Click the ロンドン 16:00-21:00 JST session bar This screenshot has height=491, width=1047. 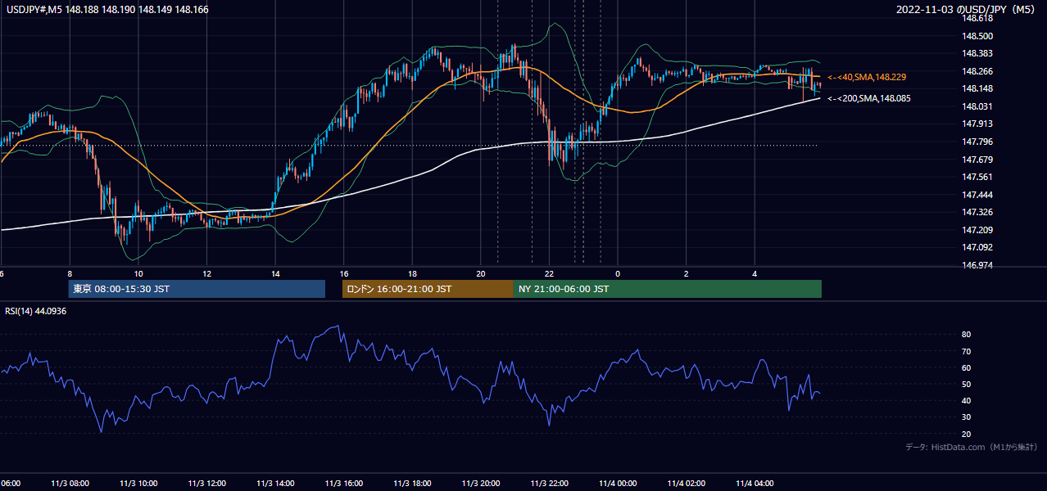(x=428, y=289)
